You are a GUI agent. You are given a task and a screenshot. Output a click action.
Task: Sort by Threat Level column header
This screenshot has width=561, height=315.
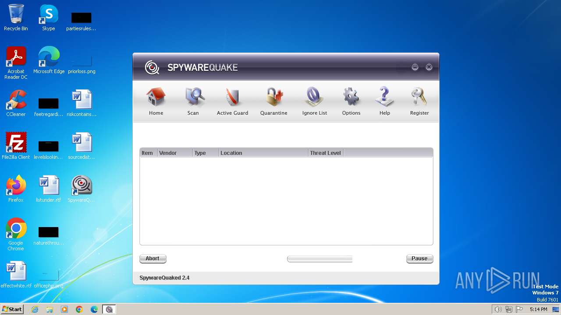point(326,153)
